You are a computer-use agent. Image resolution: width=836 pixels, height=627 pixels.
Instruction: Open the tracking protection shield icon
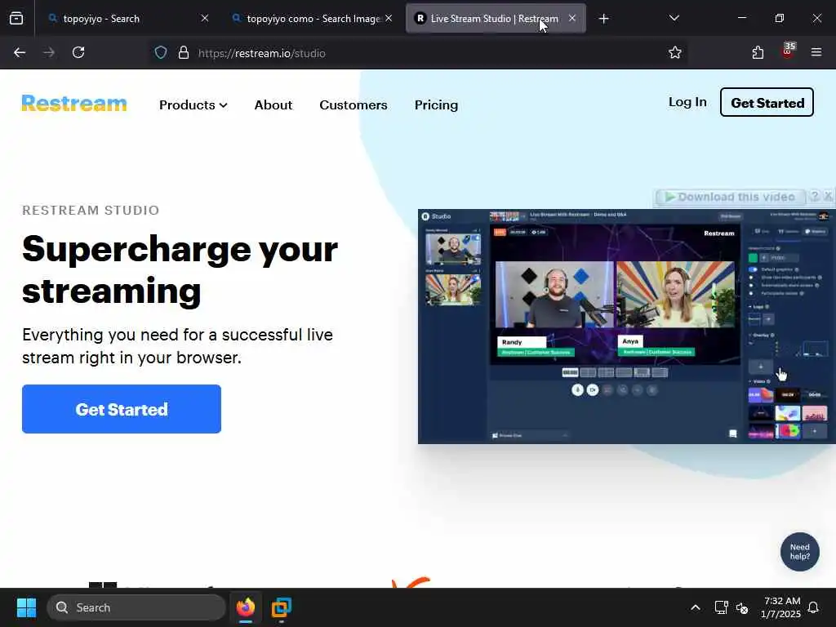click(x=161, y=53)
